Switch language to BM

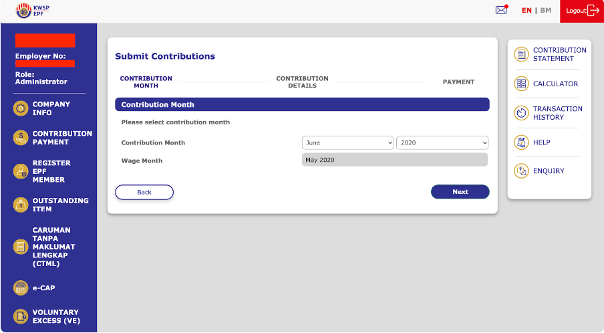pos(545,11)
